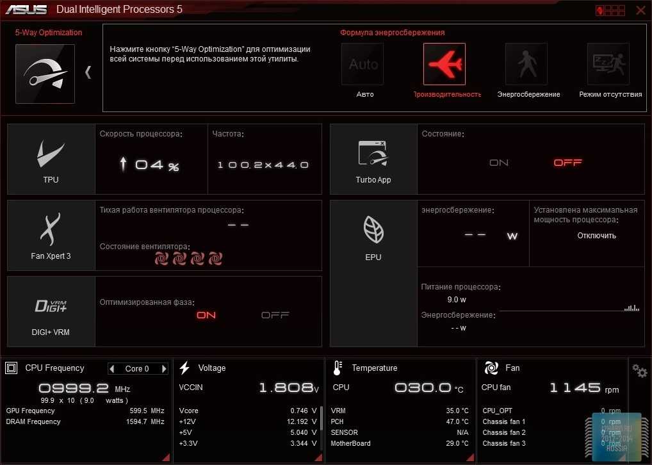Click Отключить under maximum CPU power
This screenshot has width=652, height=465.
[596, 236]
